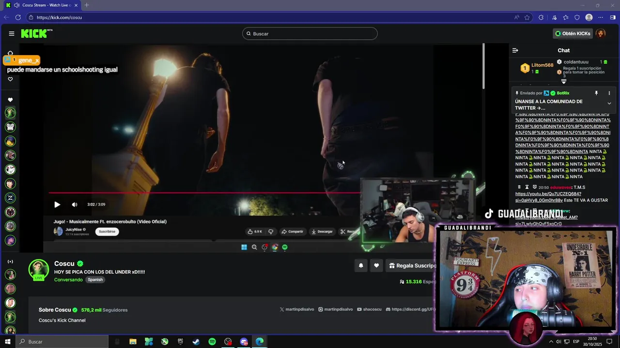Follow Coscu with the heart button
Screen dimensions: 620x348
coord(376,265)
